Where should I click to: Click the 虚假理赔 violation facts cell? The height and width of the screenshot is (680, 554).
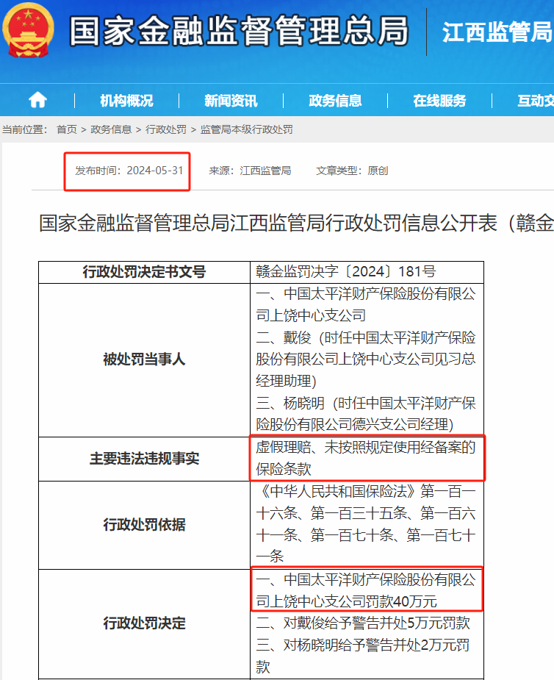click(367, 458)
